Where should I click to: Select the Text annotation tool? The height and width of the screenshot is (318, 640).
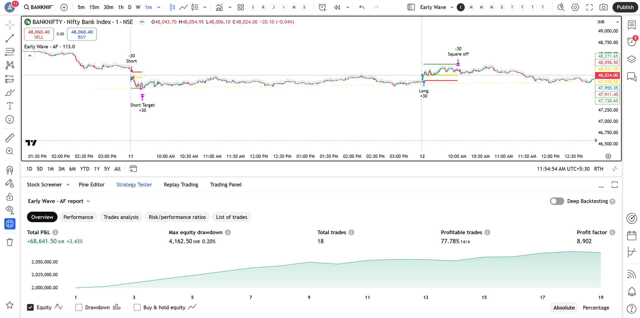pyautogui.click(x=10, y=106)
